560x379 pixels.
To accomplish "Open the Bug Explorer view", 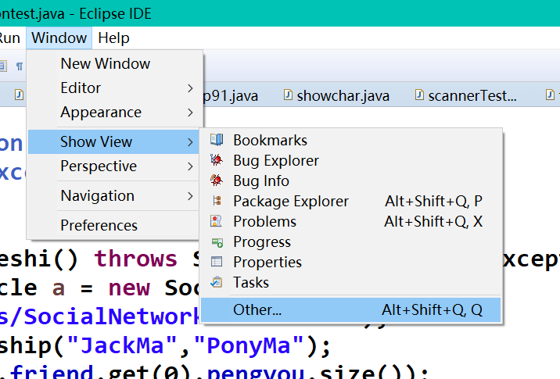I will [x=351, y=161].
